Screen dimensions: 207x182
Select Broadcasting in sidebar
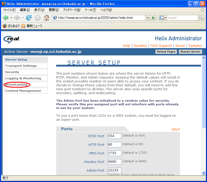[26, 84]
